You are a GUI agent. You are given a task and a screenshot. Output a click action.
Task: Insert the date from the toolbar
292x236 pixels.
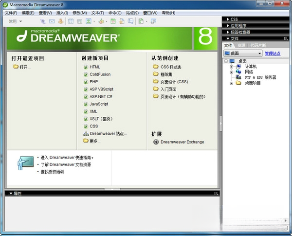[x=113, y=21]
